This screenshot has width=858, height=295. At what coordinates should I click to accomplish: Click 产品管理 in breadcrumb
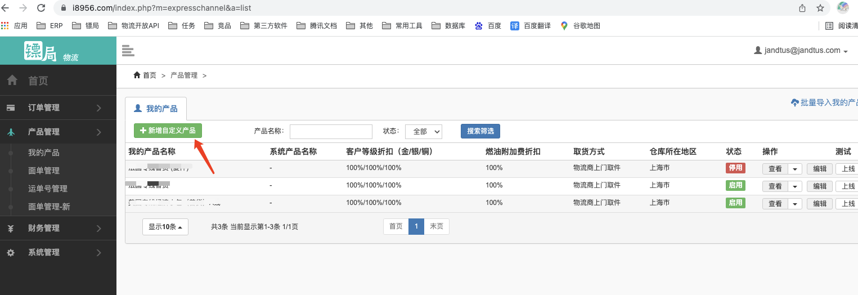[184, 75]
